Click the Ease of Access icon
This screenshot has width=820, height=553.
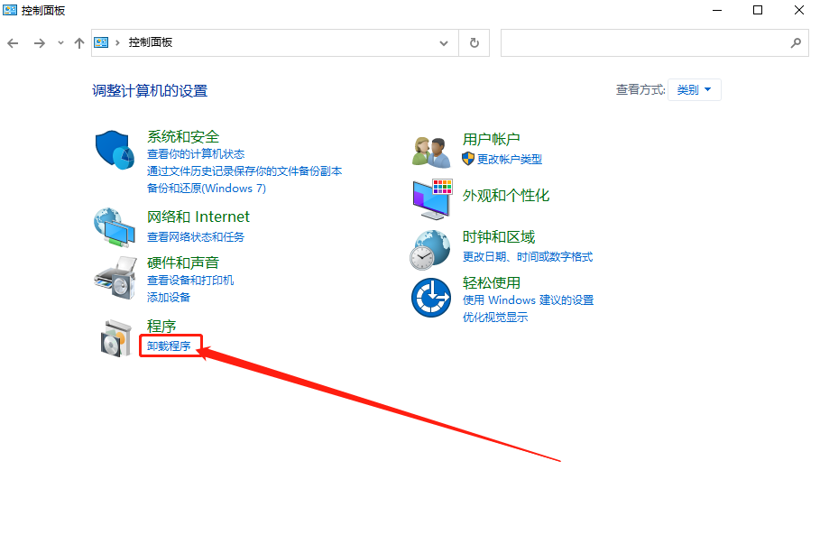pyautogui.click(x=430, y=298)
